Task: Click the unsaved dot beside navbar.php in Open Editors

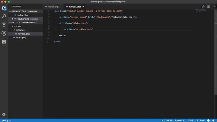Action: [x=13, y=19]
